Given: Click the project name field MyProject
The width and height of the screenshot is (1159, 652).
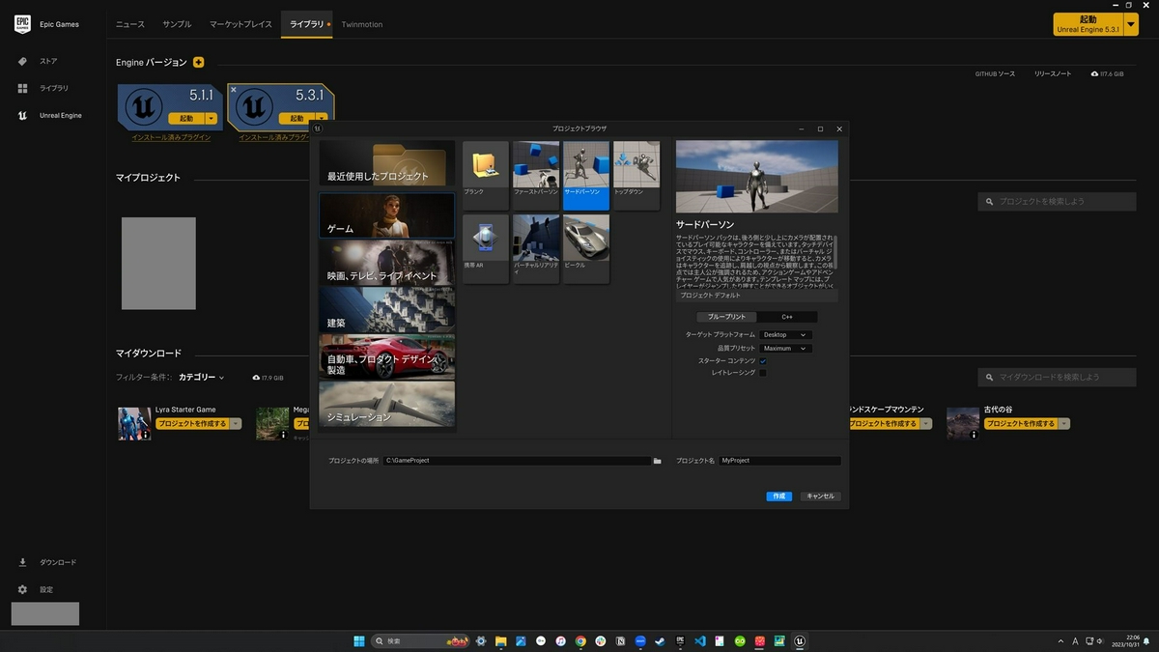Looking at the screenshot, I should pyautogui.click(x=779, y=461).
